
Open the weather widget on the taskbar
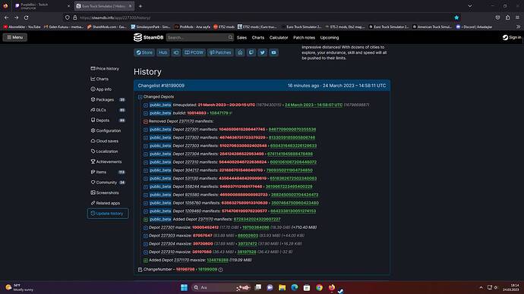(x=20, y=287)
